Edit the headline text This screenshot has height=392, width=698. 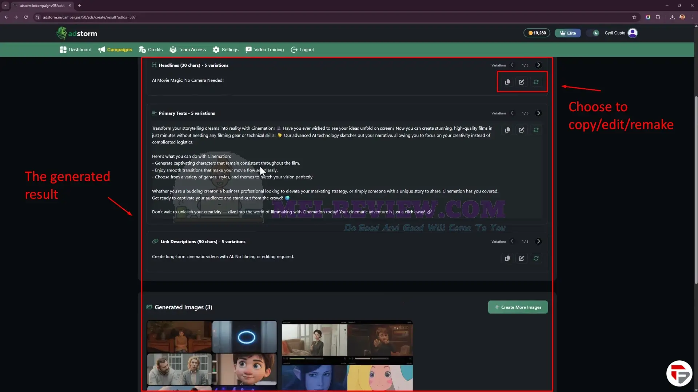[522, 82]
